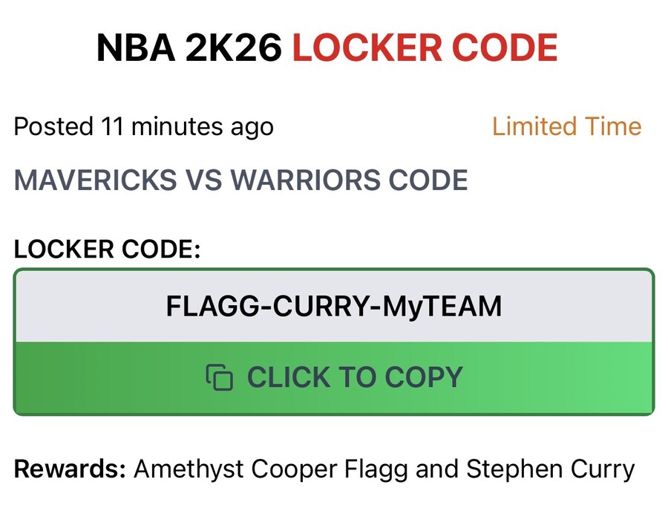Click the orange Limited Time label
Screen dimensions: 668x505
[x=566, y=126]
